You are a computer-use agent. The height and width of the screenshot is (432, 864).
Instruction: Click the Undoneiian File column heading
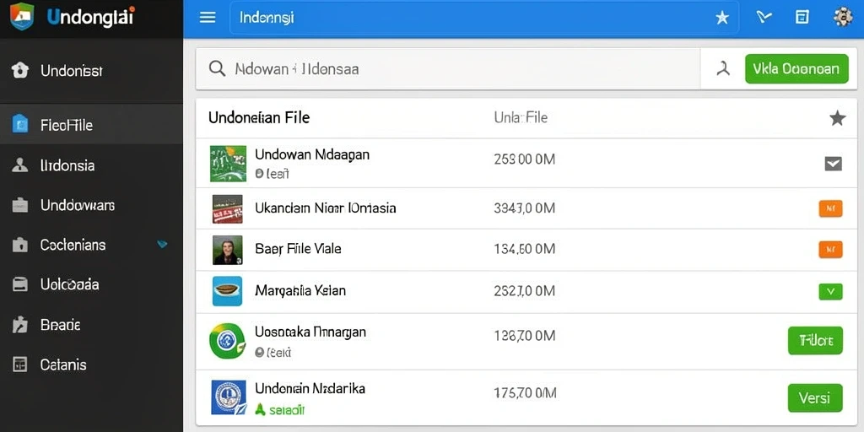click(259, 117)
